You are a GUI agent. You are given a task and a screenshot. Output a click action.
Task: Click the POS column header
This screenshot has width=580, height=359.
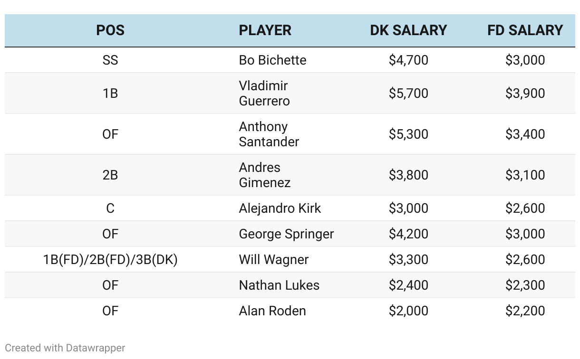[110, 30]
